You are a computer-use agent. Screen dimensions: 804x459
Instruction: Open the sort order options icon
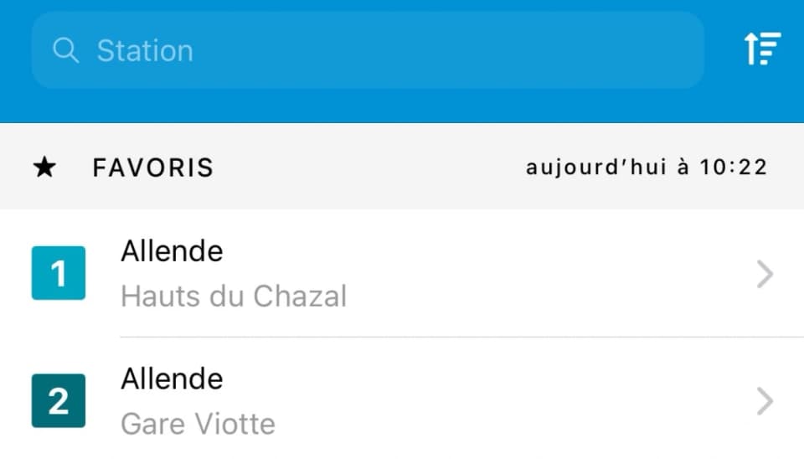coord(762,49)
